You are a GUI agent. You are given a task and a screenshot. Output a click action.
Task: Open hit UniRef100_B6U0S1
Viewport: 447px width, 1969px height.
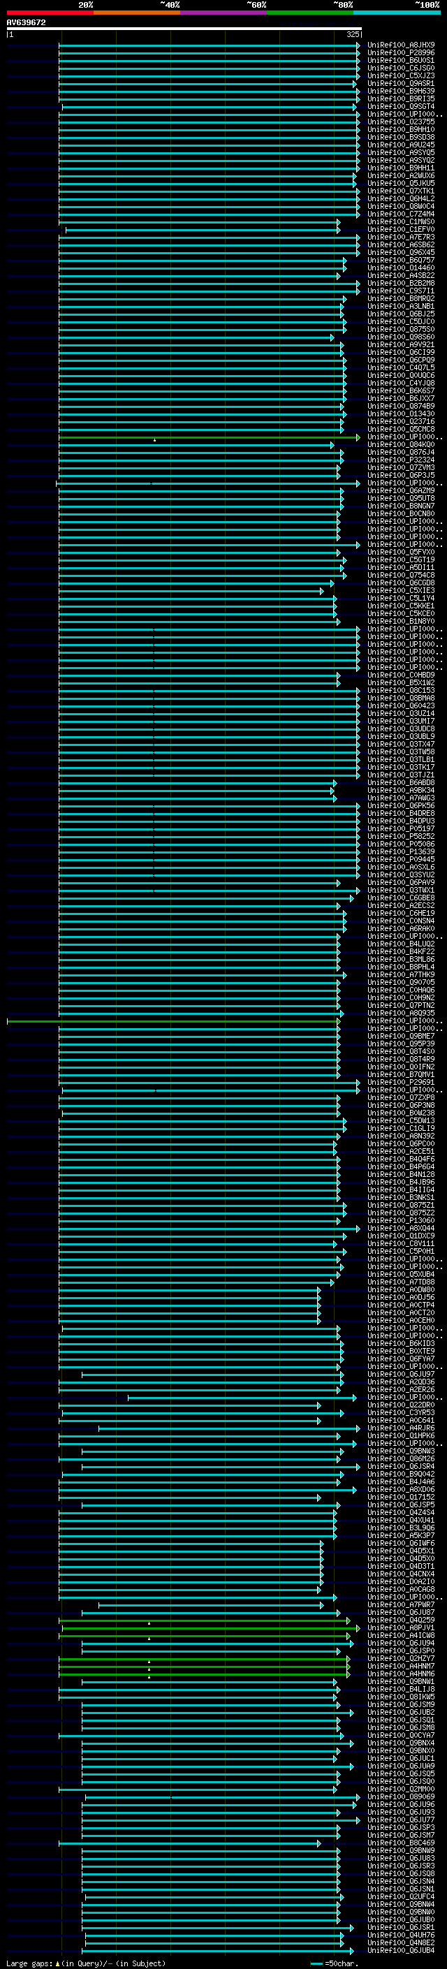coord(401,60)
